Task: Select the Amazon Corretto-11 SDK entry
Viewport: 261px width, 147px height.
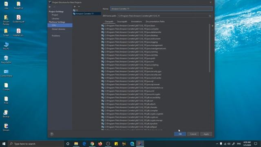Action: 87,13
